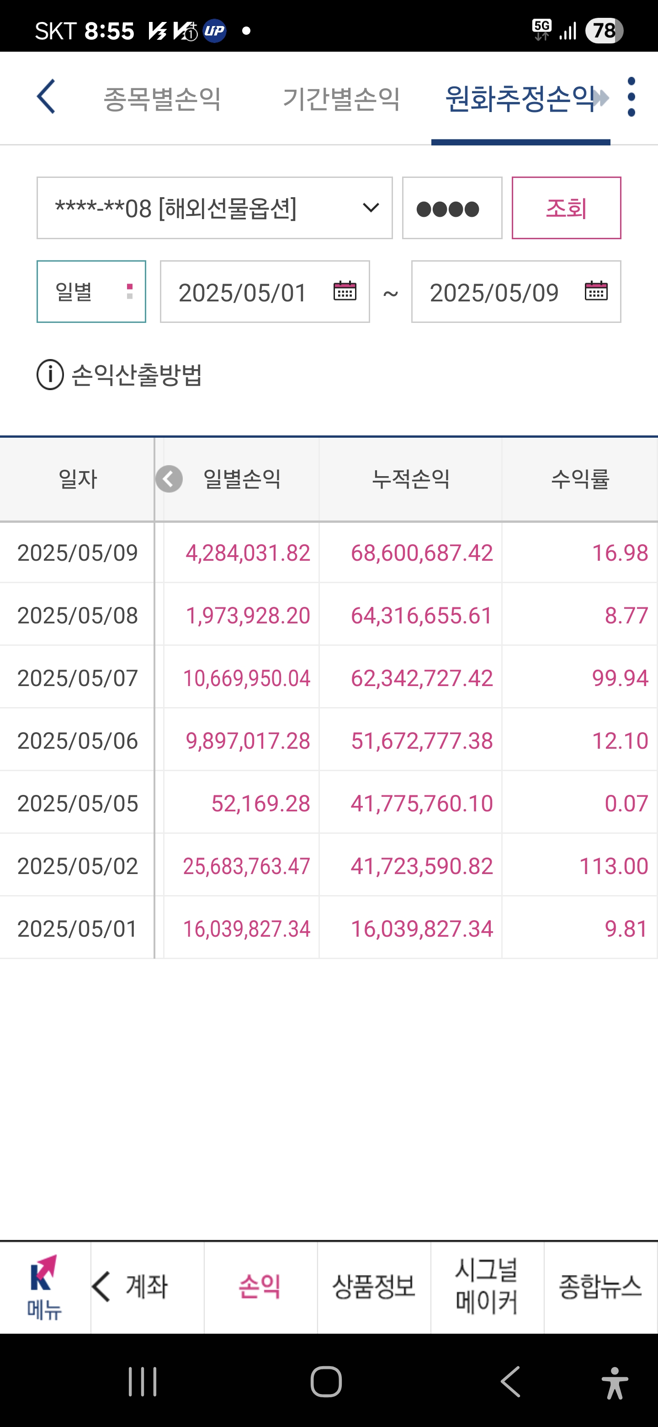Tap the 손익산출방법 info icon
658x1427 pixels.
coord(50,375)
